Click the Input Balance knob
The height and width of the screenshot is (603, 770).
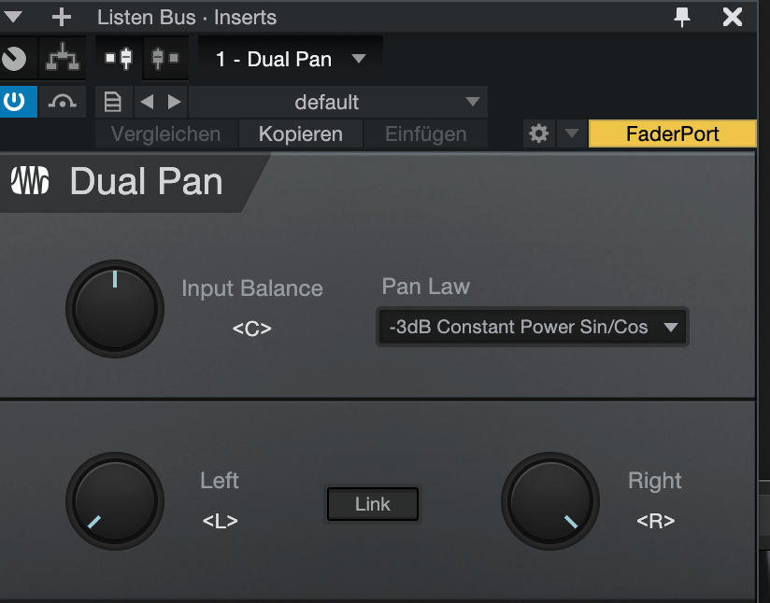[115, 309]
